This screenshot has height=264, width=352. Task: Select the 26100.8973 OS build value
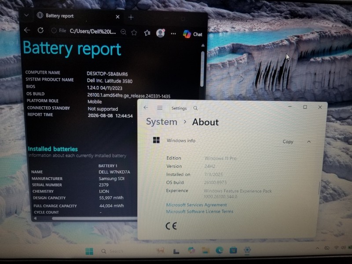click(215, 183)
